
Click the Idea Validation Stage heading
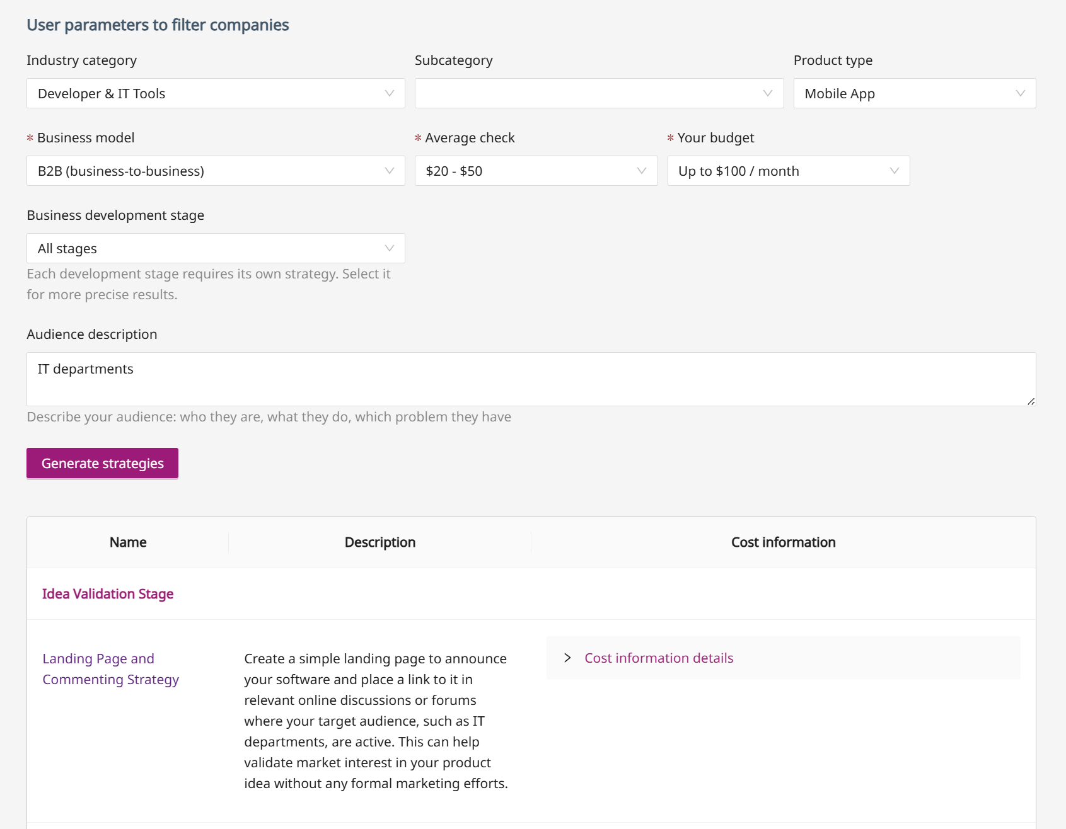point(108,593)
